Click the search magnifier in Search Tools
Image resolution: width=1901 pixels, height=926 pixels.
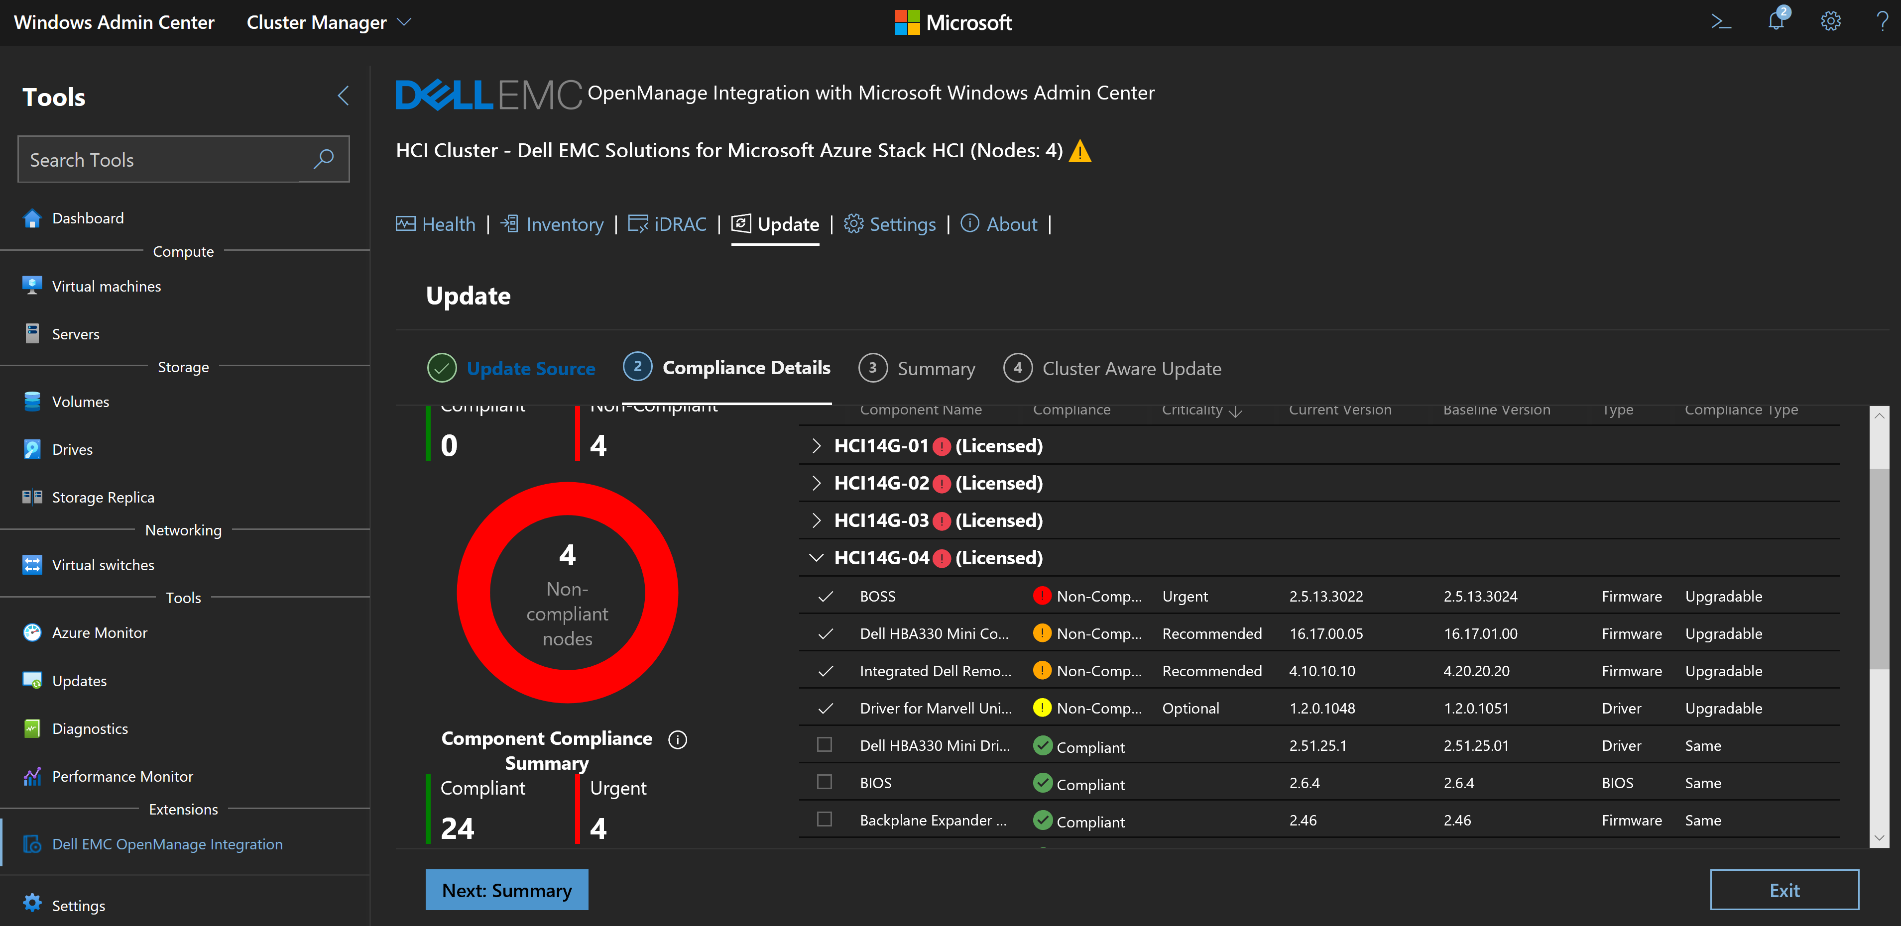pyautogui.click(x=323, y=159)
